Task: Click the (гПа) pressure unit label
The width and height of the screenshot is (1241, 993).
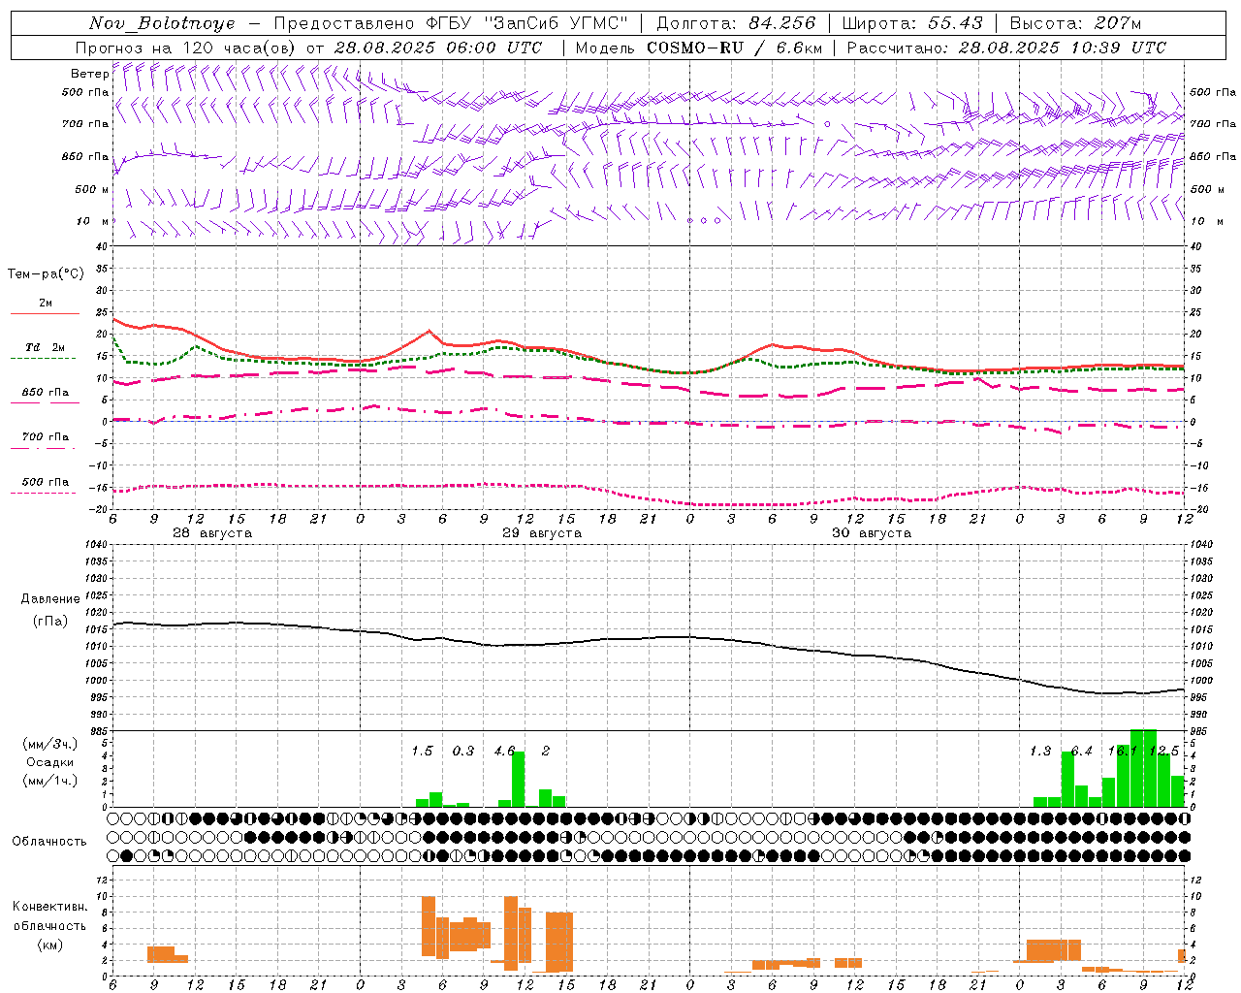Action: (50, 621)
